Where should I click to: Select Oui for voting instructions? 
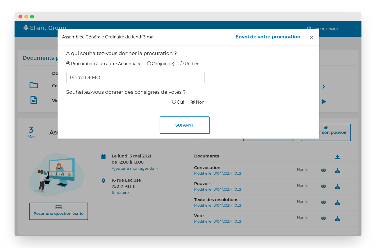[174, 102]
